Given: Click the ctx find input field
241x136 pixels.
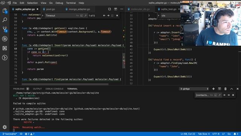Looking at the screenshot, I should click(170, 15).
